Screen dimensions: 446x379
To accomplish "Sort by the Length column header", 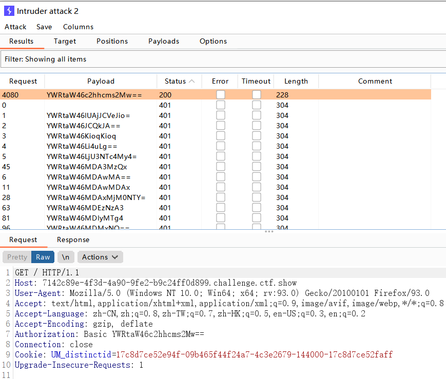I will pyautogui.click(x=296, y=82).
